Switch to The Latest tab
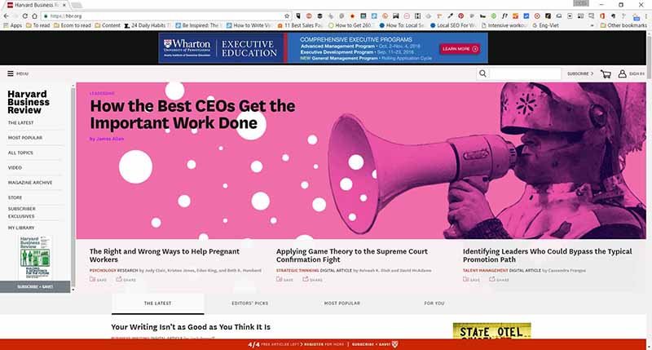Screen dimensions: 652x350 coord(157,303)
